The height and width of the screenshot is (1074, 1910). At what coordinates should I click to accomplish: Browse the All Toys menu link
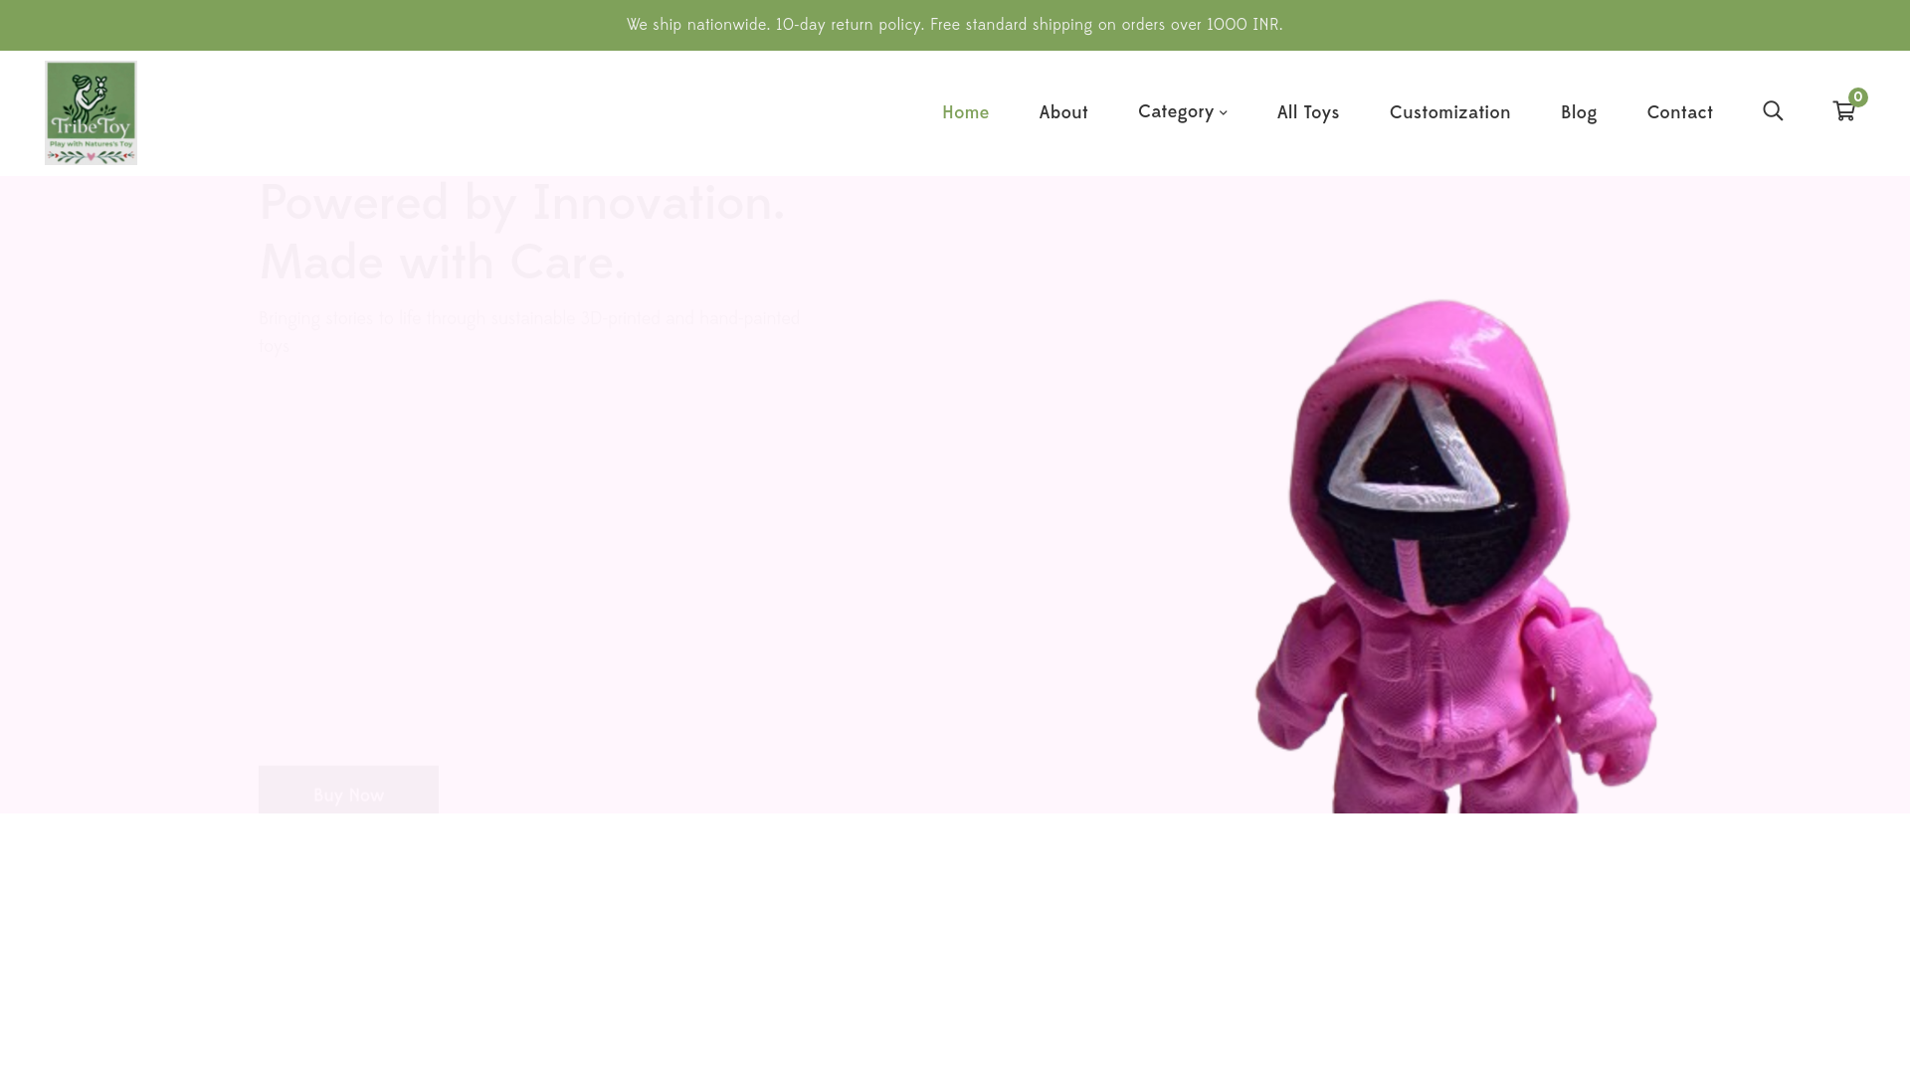1308,112
